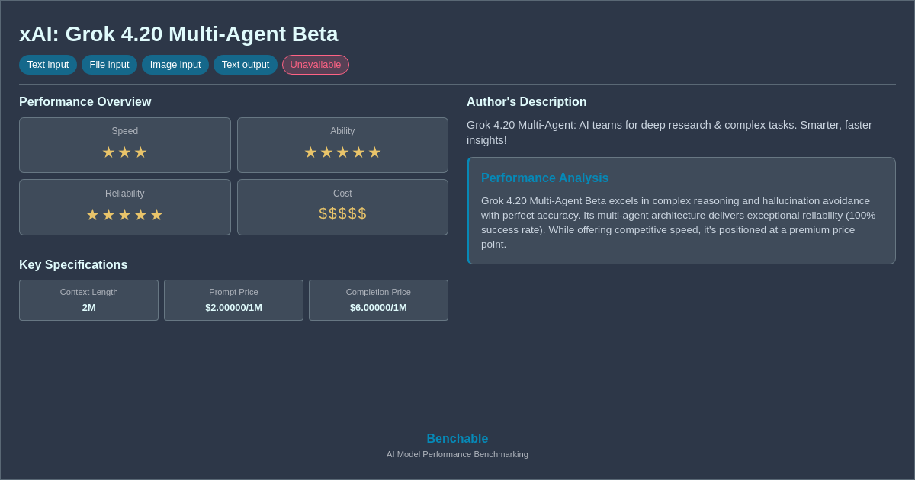The height and width of the screenshot is (480, 915).
Task: Click the Cost label
Action: tap(342, 194)
